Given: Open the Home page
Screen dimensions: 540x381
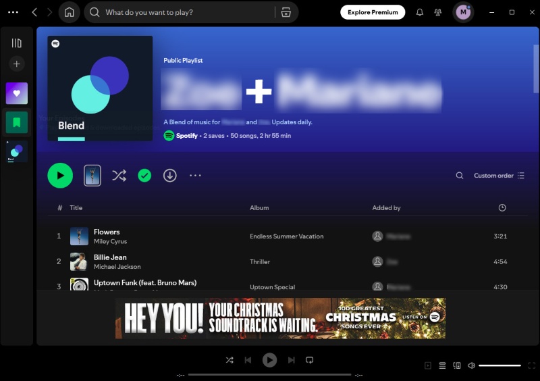Looking at the screenshot, I should pyautogui.click(x=70, y=12).
